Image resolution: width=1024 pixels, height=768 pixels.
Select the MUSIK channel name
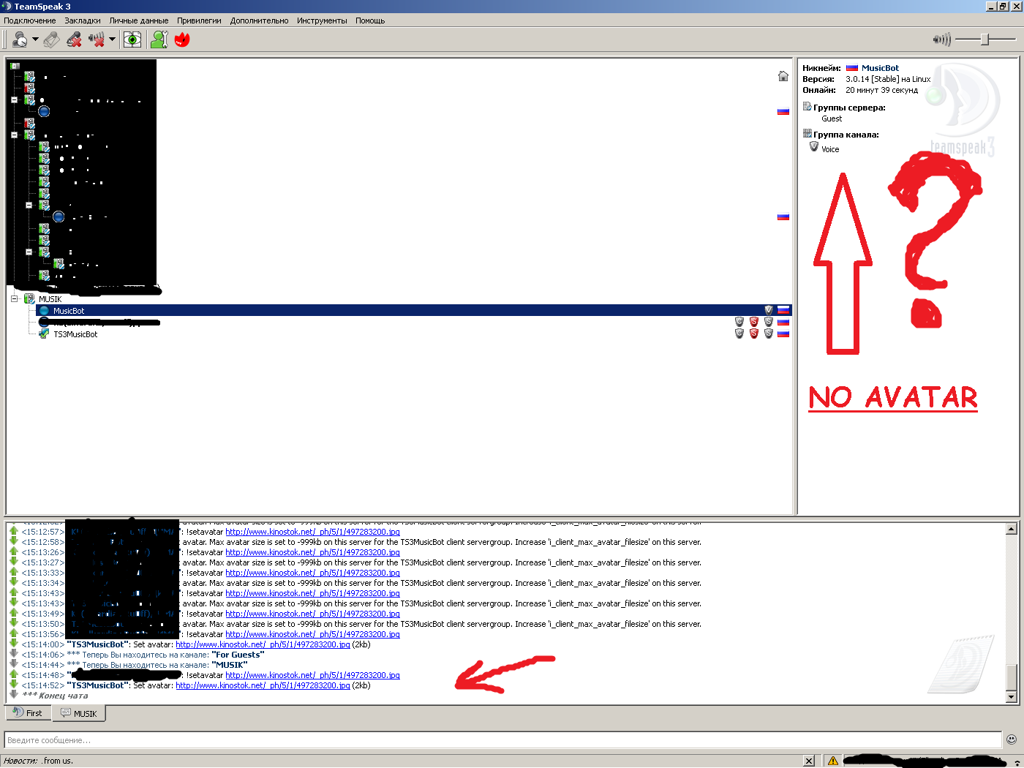(50, 299)
